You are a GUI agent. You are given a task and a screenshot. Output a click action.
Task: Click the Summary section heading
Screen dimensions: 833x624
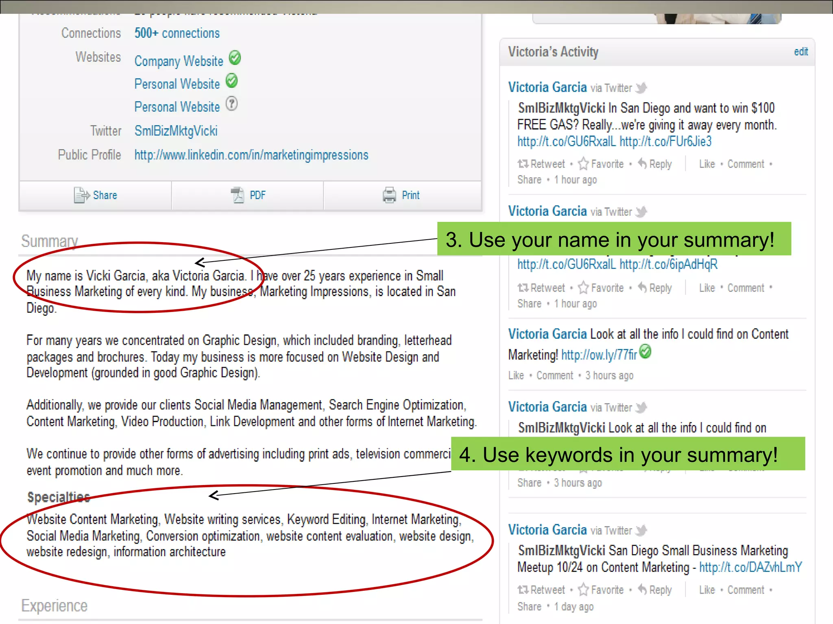tap(49, 241)
